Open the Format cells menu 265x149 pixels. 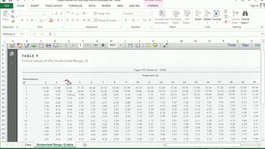tap(217, 17)
